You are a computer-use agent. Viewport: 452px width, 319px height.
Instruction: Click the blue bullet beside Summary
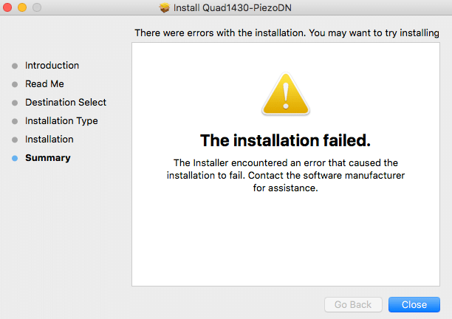[15, 158]
